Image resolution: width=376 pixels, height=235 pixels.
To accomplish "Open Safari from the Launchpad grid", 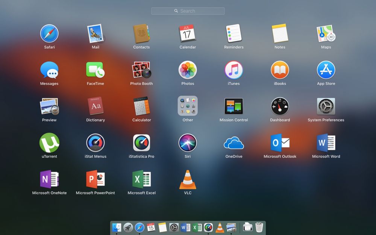I will [49, 33].
